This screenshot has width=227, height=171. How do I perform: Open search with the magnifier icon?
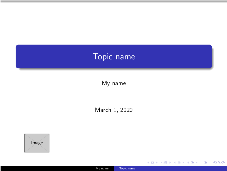click(219, 163)
